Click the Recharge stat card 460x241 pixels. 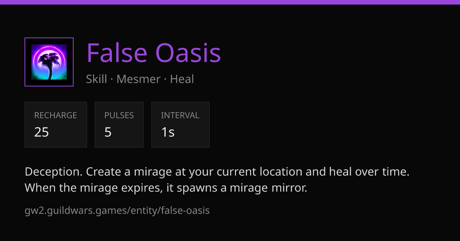56,125
